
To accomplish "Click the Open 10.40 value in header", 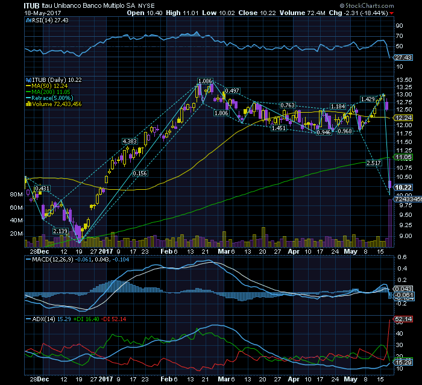I will (145, 13).
